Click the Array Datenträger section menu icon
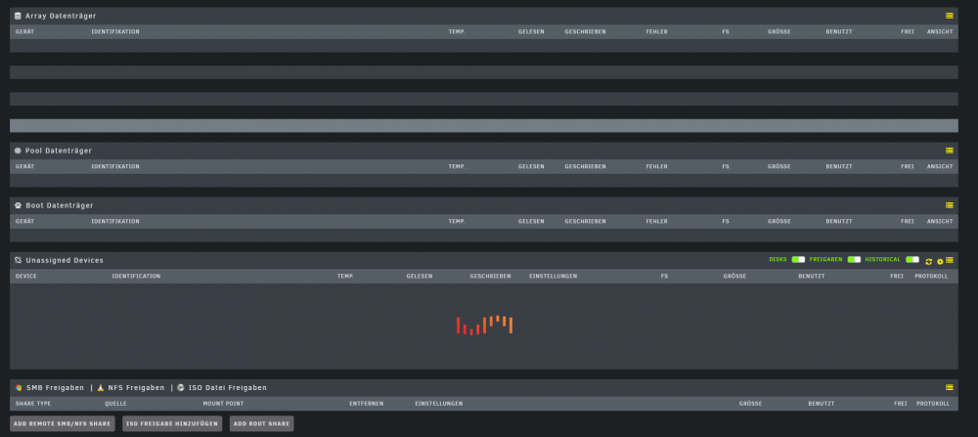978x437 pixels. tap(950, 16)
